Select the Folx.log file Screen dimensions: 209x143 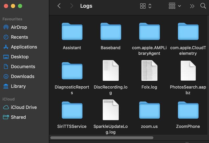pos(149,70)
